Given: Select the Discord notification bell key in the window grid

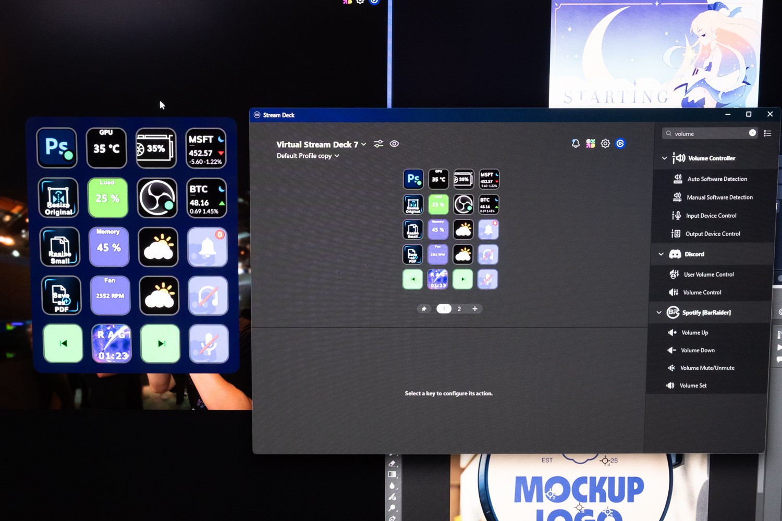Looking at the screenshot, I should (488, 229).
